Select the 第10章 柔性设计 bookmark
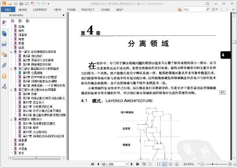The height and width of the screenshot is (168, 237). click(34, 102)
